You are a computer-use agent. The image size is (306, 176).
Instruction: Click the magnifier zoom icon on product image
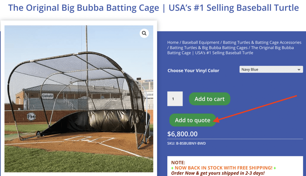pos(144,33)
